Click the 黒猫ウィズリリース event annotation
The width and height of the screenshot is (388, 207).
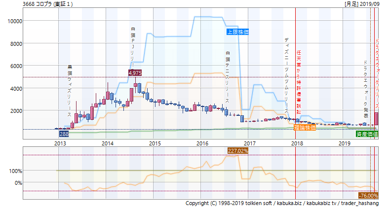click(x=70, y=91)
